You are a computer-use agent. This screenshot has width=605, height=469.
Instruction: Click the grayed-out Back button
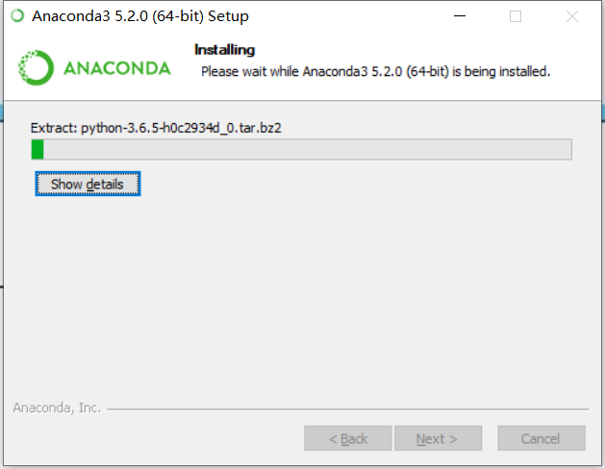348,438
